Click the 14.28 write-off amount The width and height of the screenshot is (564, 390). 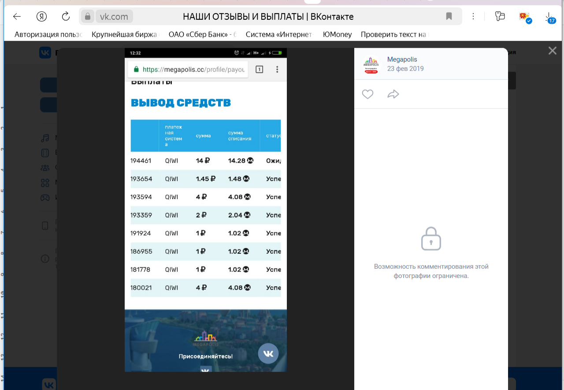click(x=240, y=160)
